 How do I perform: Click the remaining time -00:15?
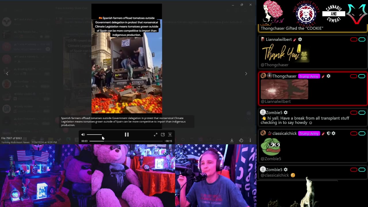click(168, 141)
